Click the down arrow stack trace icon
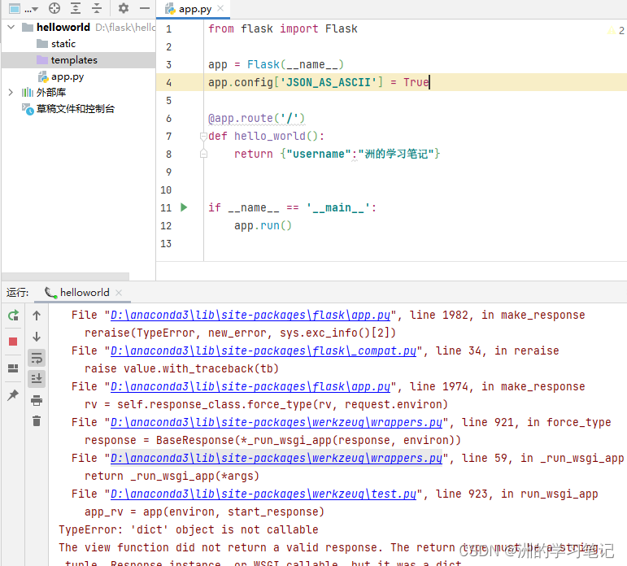 coord(37,337)
